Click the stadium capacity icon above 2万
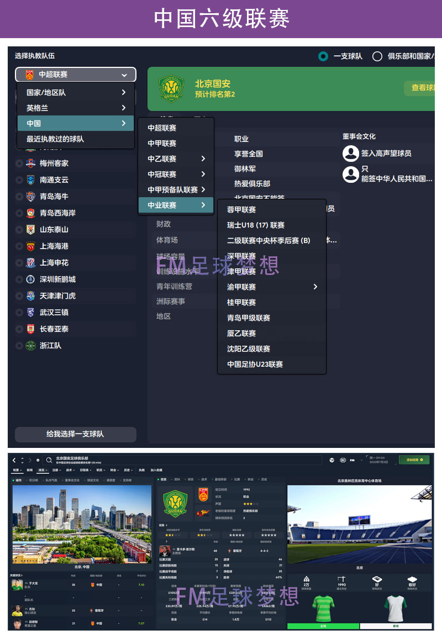Screen dimensions: 442x639 coord(307,579)
